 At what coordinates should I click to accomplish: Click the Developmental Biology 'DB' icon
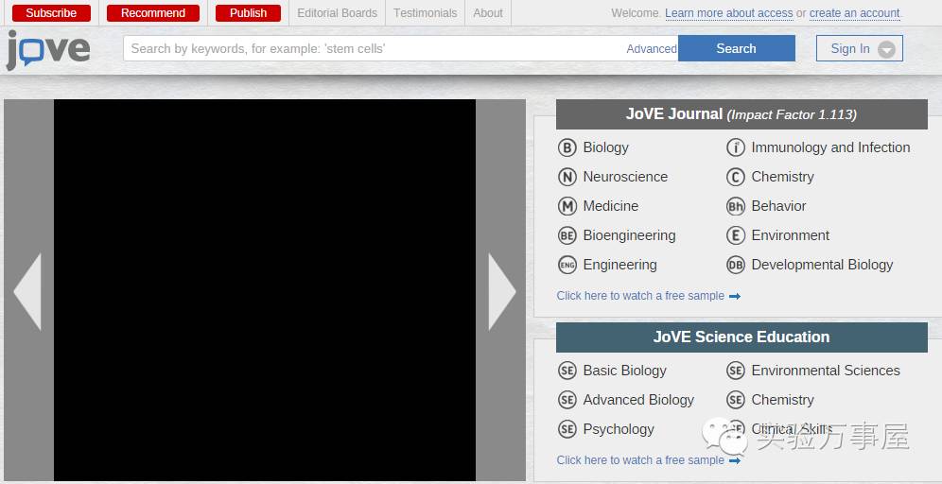point(736,265)
